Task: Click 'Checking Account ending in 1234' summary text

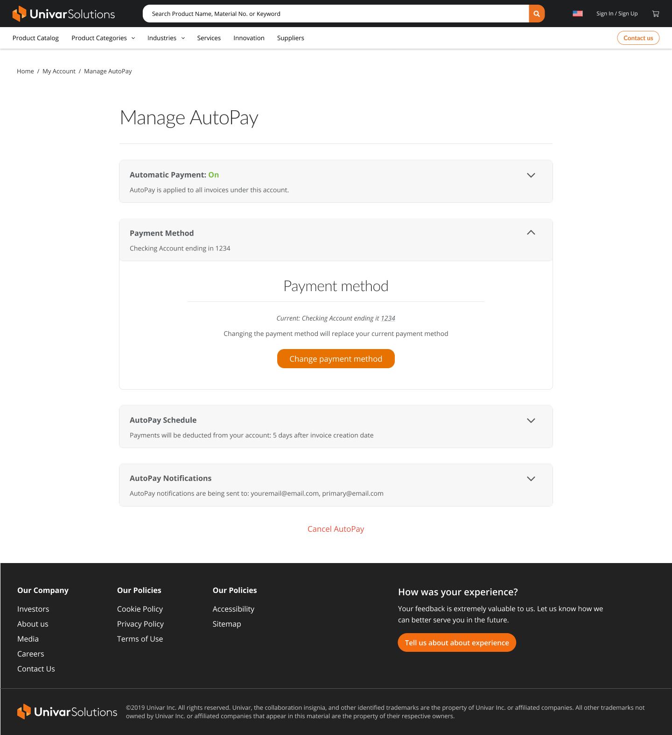Action: coord(180,248)
